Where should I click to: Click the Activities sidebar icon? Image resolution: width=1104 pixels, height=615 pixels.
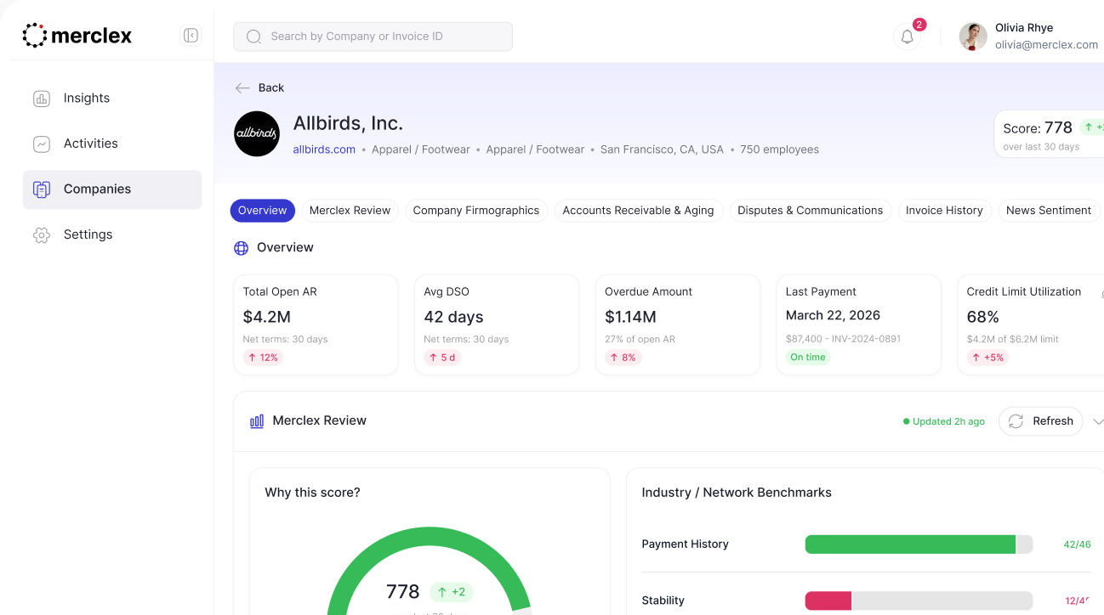pos(42,144)
